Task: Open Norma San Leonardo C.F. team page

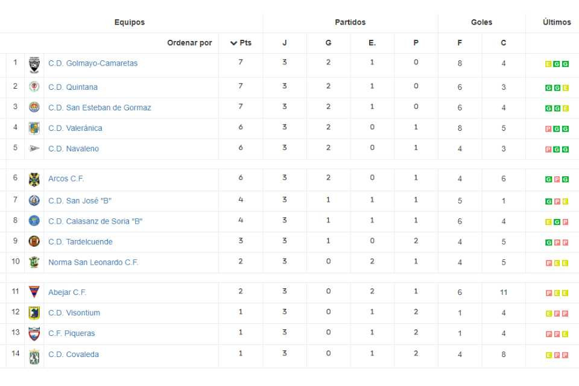Action: [93, 262]
